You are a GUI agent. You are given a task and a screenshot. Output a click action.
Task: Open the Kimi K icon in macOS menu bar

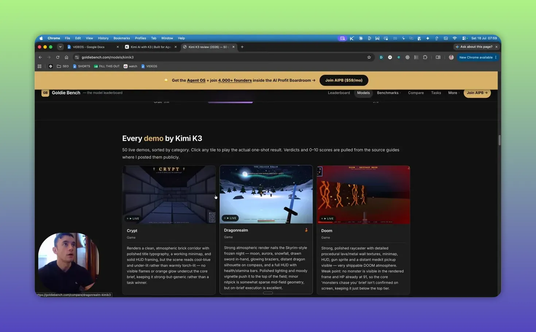coord(352,38)
